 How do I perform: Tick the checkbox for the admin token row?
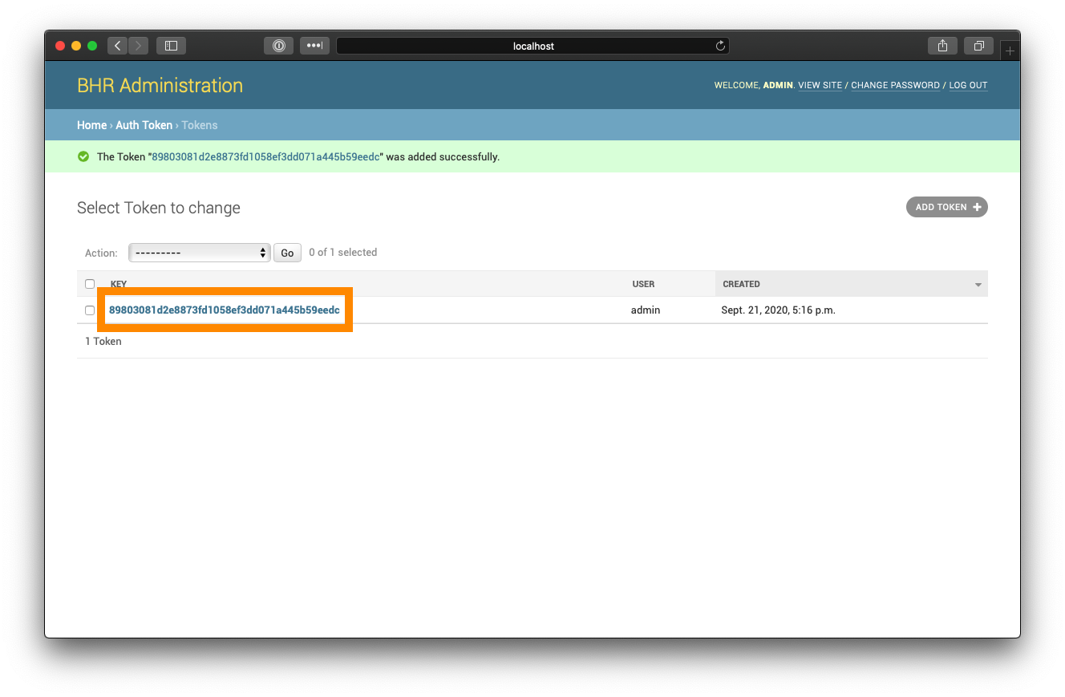(x=90, y=310)
